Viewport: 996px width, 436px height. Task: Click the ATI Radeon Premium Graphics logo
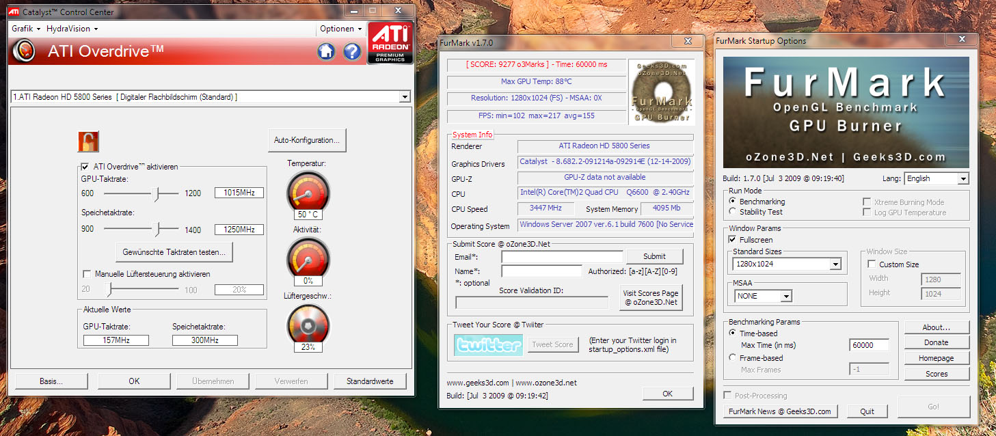coord(390,43)
